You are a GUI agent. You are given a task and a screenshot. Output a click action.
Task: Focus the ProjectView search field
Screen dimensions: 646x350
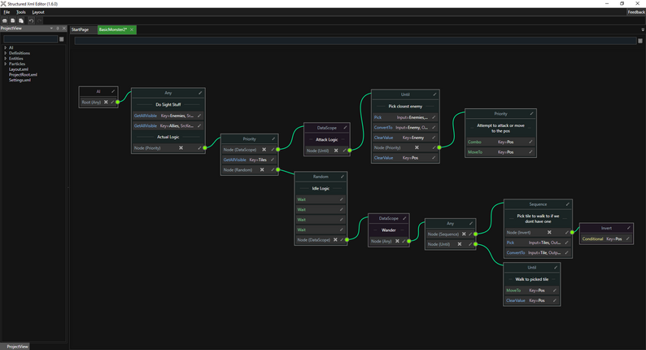click(30, 39)
